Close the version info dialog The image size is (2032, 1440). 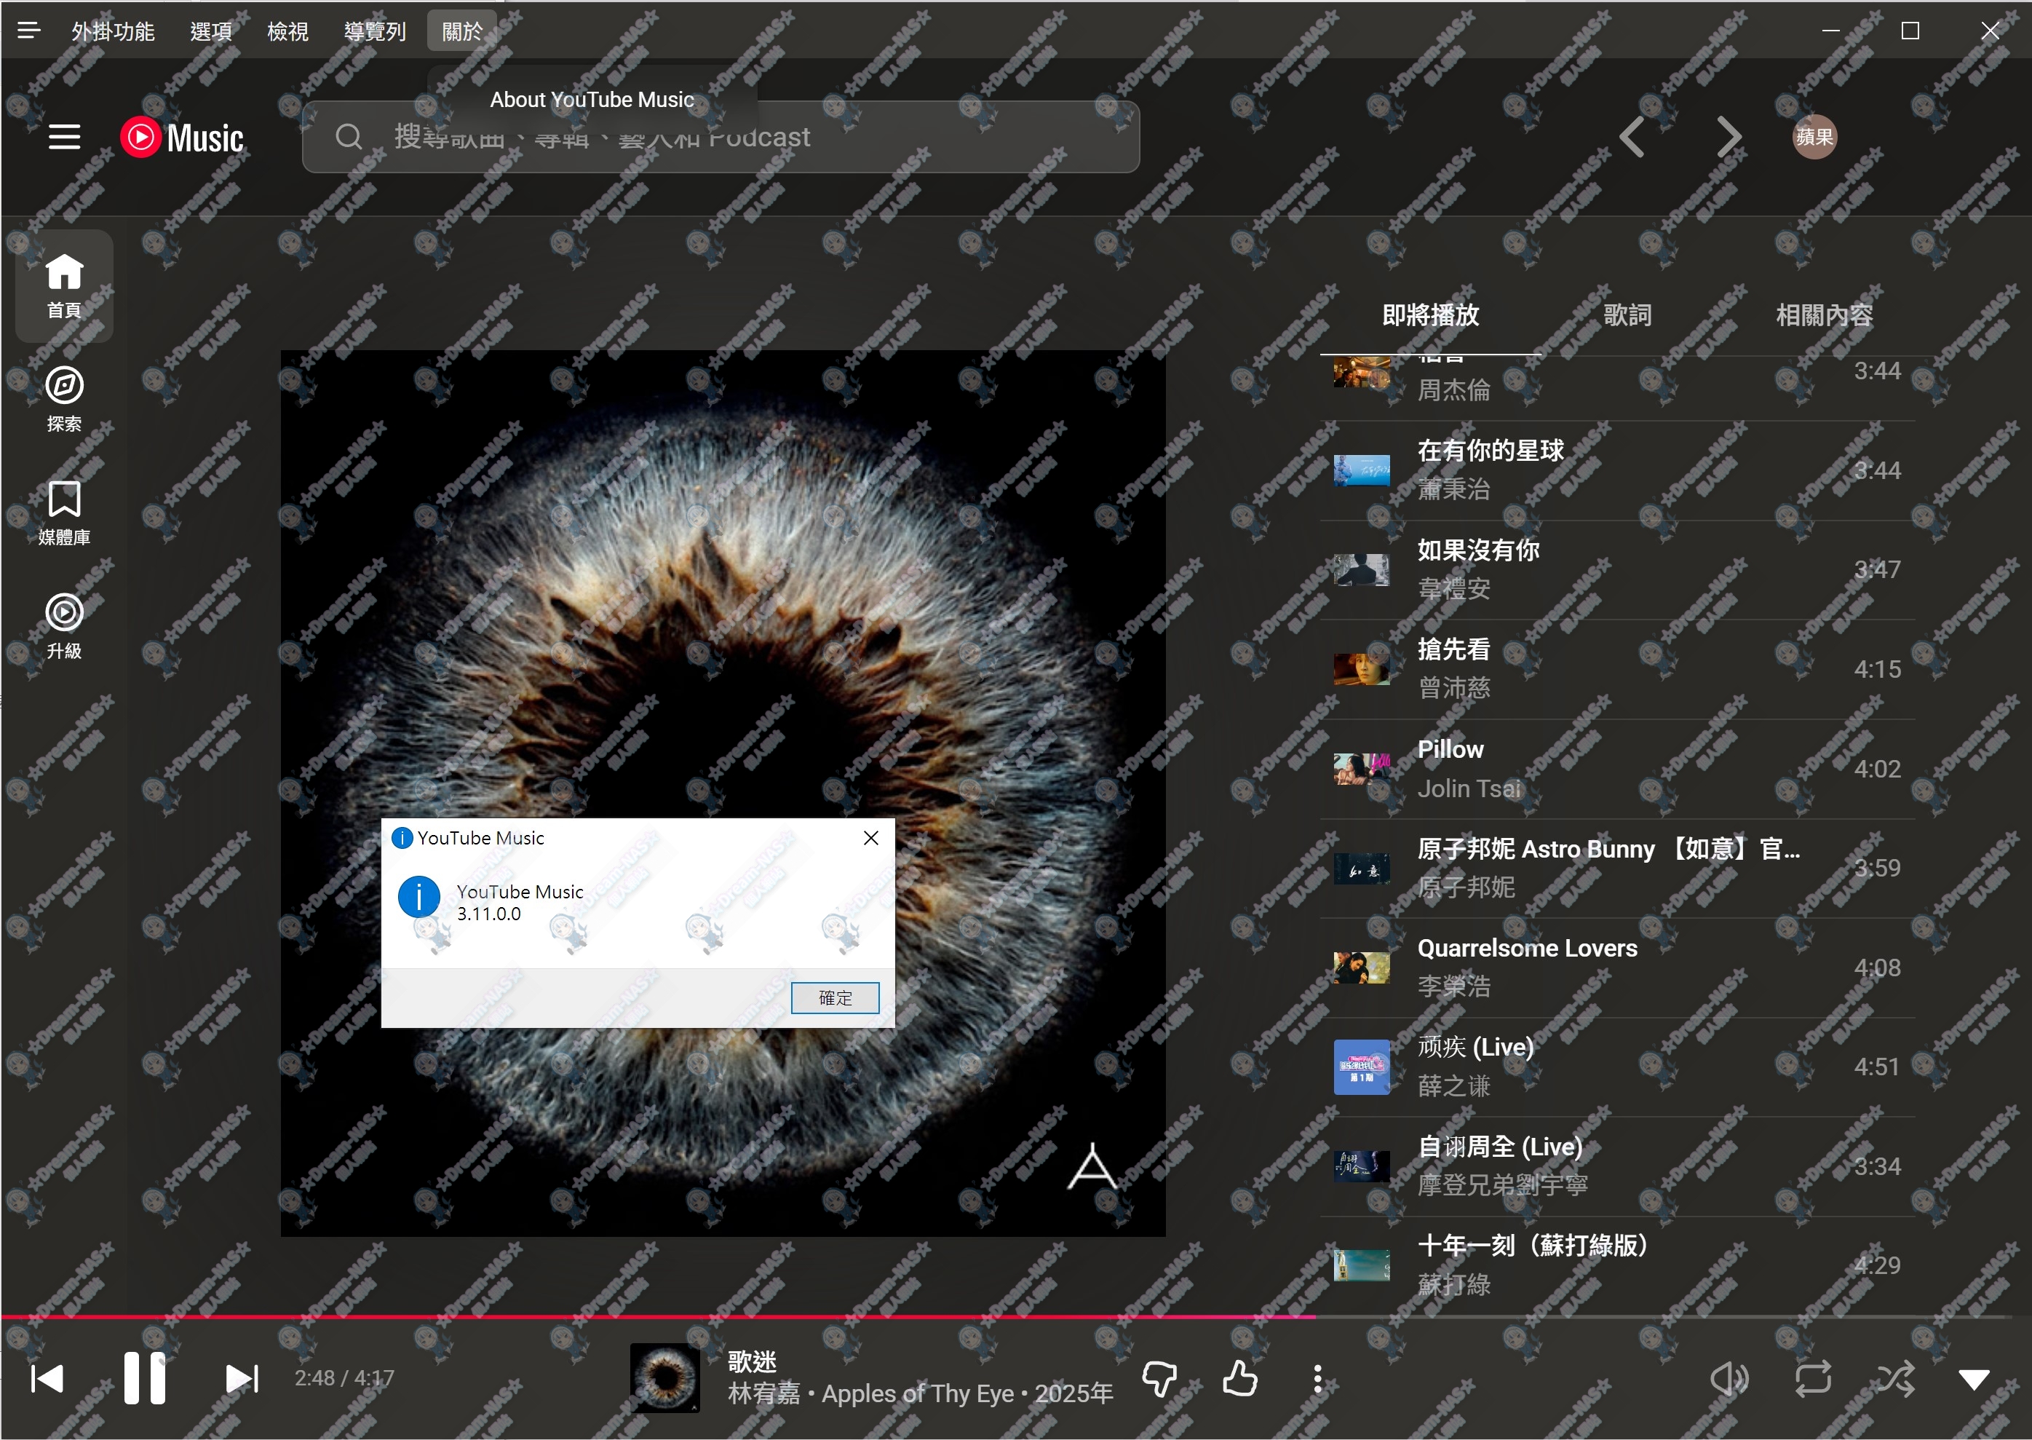click(870, 837)
